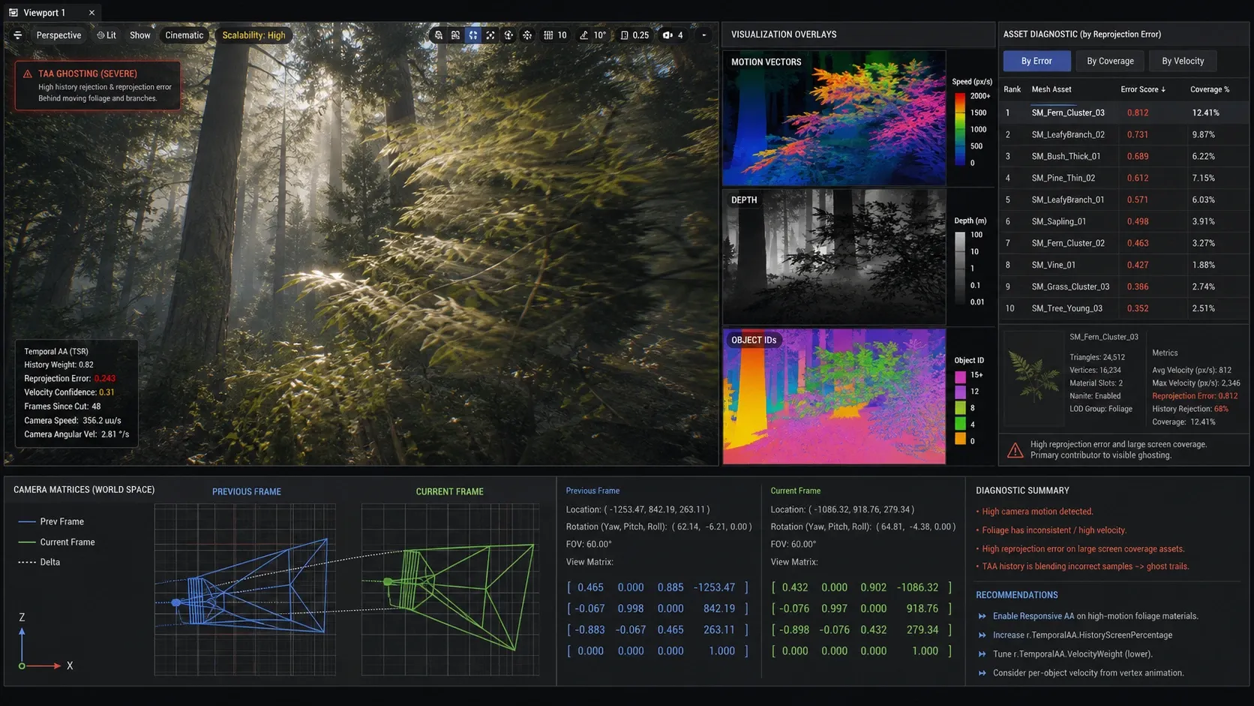
Task: Click the arrow icon beside the HistoryScreenPercentage recommendation
Action: click(982, 635)
